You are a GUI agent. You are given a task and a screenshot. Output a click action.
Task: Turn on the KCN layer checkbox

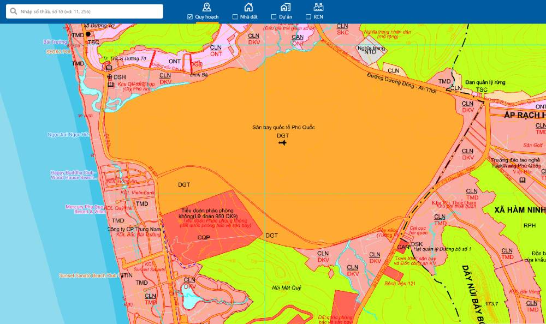pyautogui.click(x=308, y=17)
